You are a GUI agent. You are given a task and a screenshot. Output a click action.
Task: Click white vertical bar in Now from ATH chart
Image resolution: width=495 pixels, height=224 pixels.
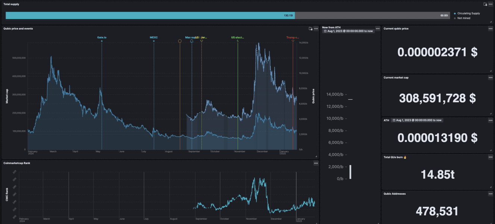[350, 172]
